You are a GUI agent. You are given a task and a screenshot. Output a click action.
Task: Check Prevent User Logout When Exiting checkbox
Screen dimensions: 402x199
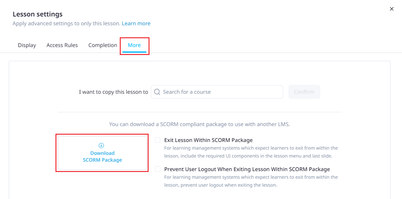158,169
